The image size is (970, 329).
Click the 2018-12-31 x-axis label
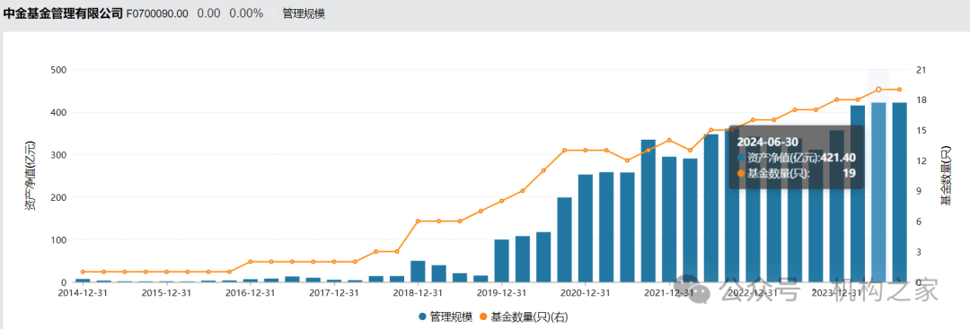(x=419, y=292)
